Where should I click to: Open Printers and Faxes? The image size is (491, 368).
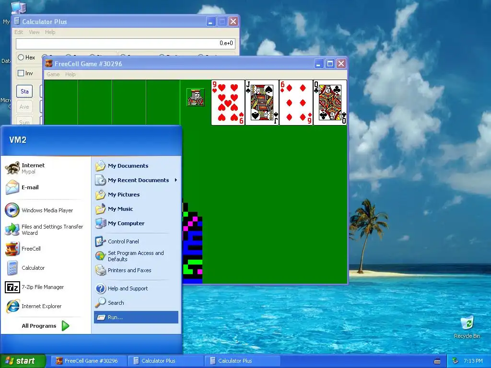coord(136,270)
